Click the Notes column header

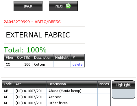[104, 84]
